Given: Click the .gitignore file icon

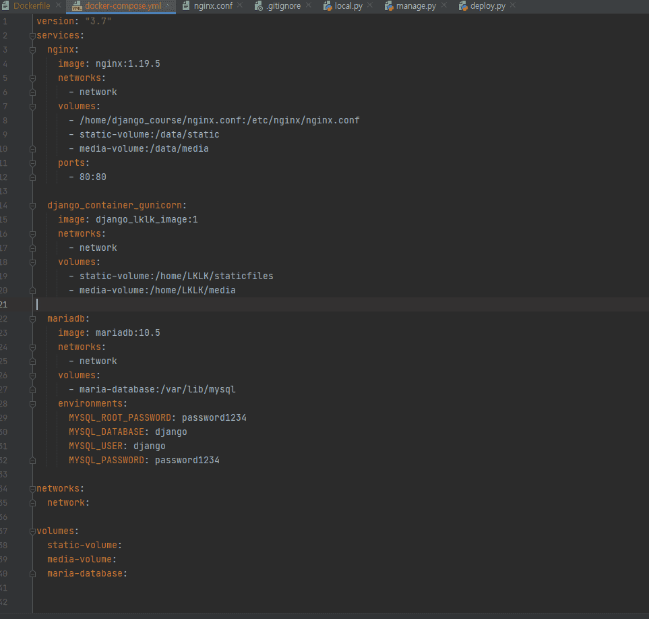Looking at the screenshot, I should 259,6.
